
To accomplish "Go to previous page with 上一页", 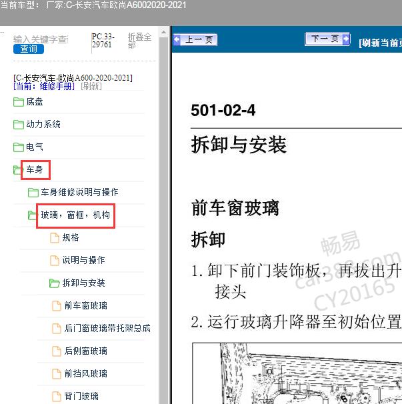I will click(x=195, y=40).
